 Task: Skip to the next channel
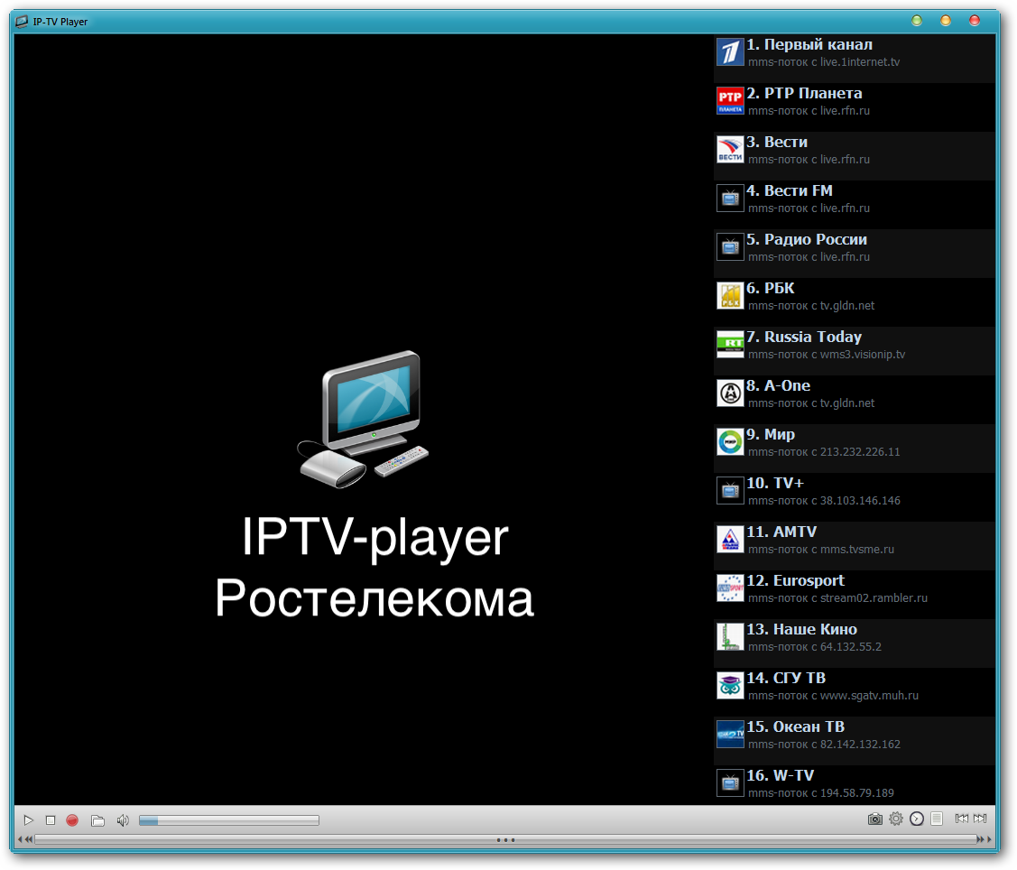[980, 819]
